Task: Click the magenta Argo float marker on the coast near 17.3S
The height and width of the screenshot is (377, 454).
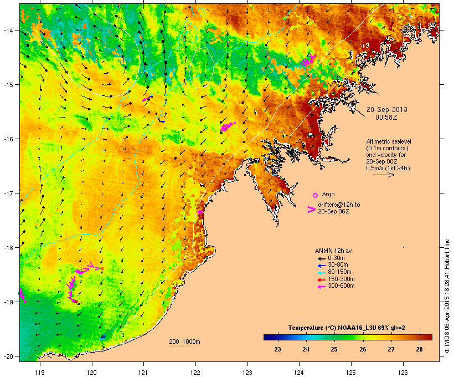Action: [200, 212]
